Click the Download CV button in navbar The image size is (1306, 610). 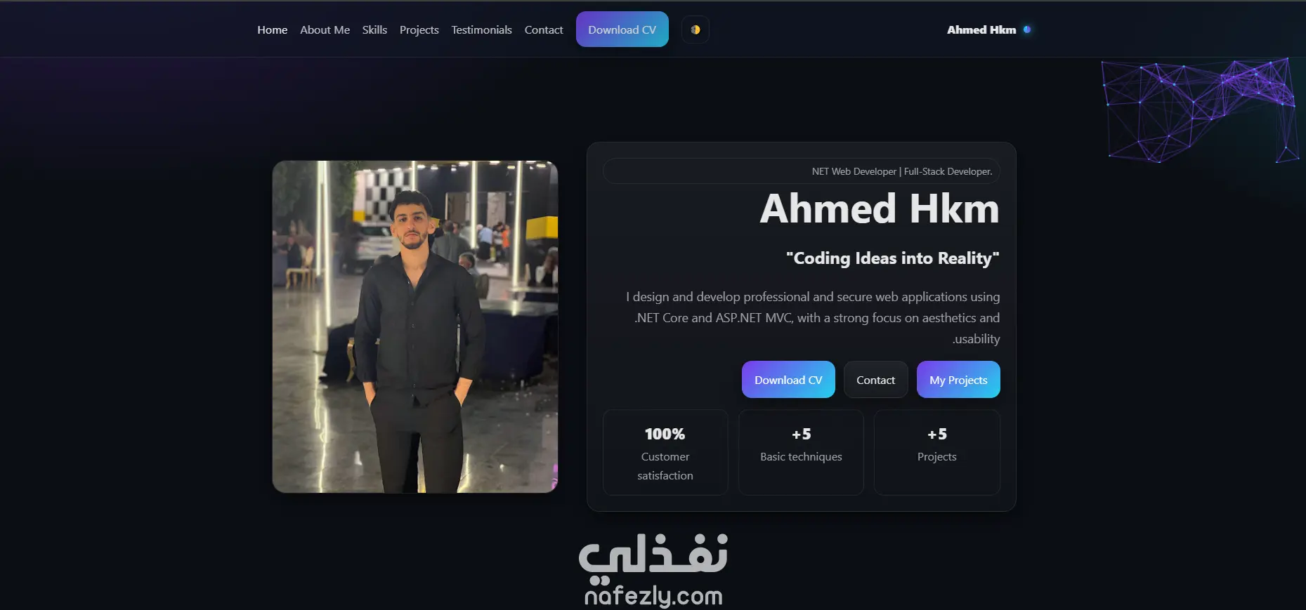tap(622, 29)
